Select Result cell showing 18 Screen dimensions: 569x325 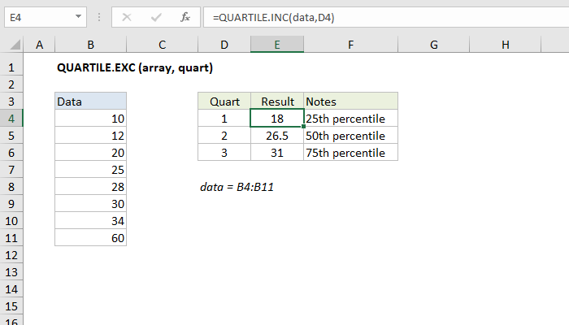277,119
